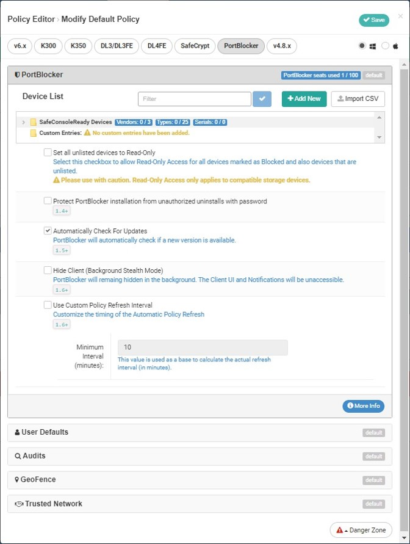Click the Save button
Viewport: 410px width, 544px height.
tap(374, 20)
